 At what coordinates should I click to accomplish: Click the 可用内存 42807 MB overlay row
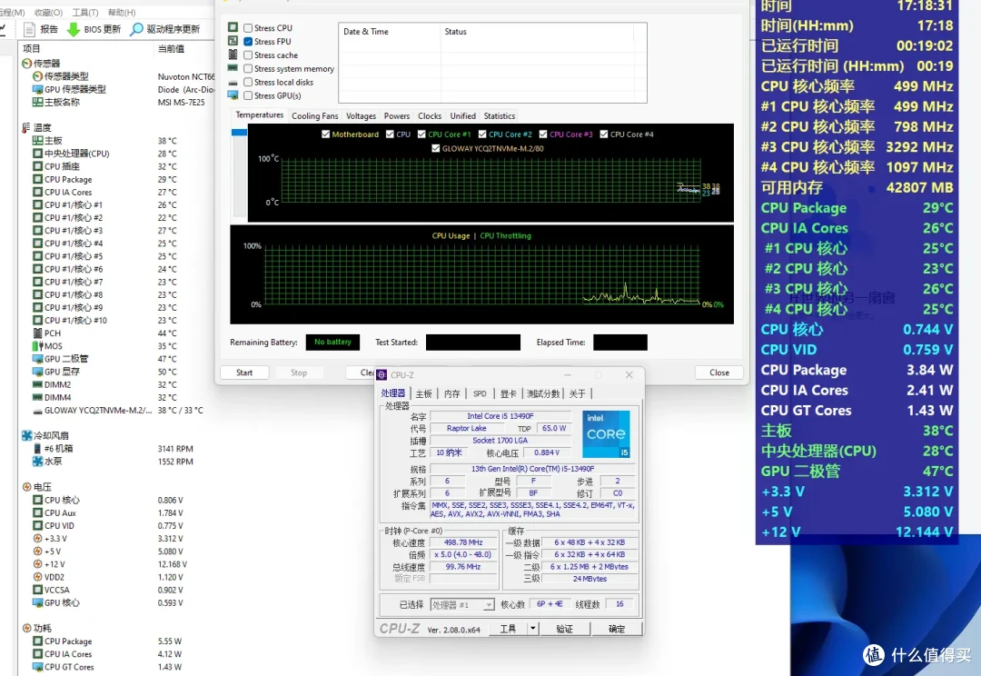tap(857, 187)
